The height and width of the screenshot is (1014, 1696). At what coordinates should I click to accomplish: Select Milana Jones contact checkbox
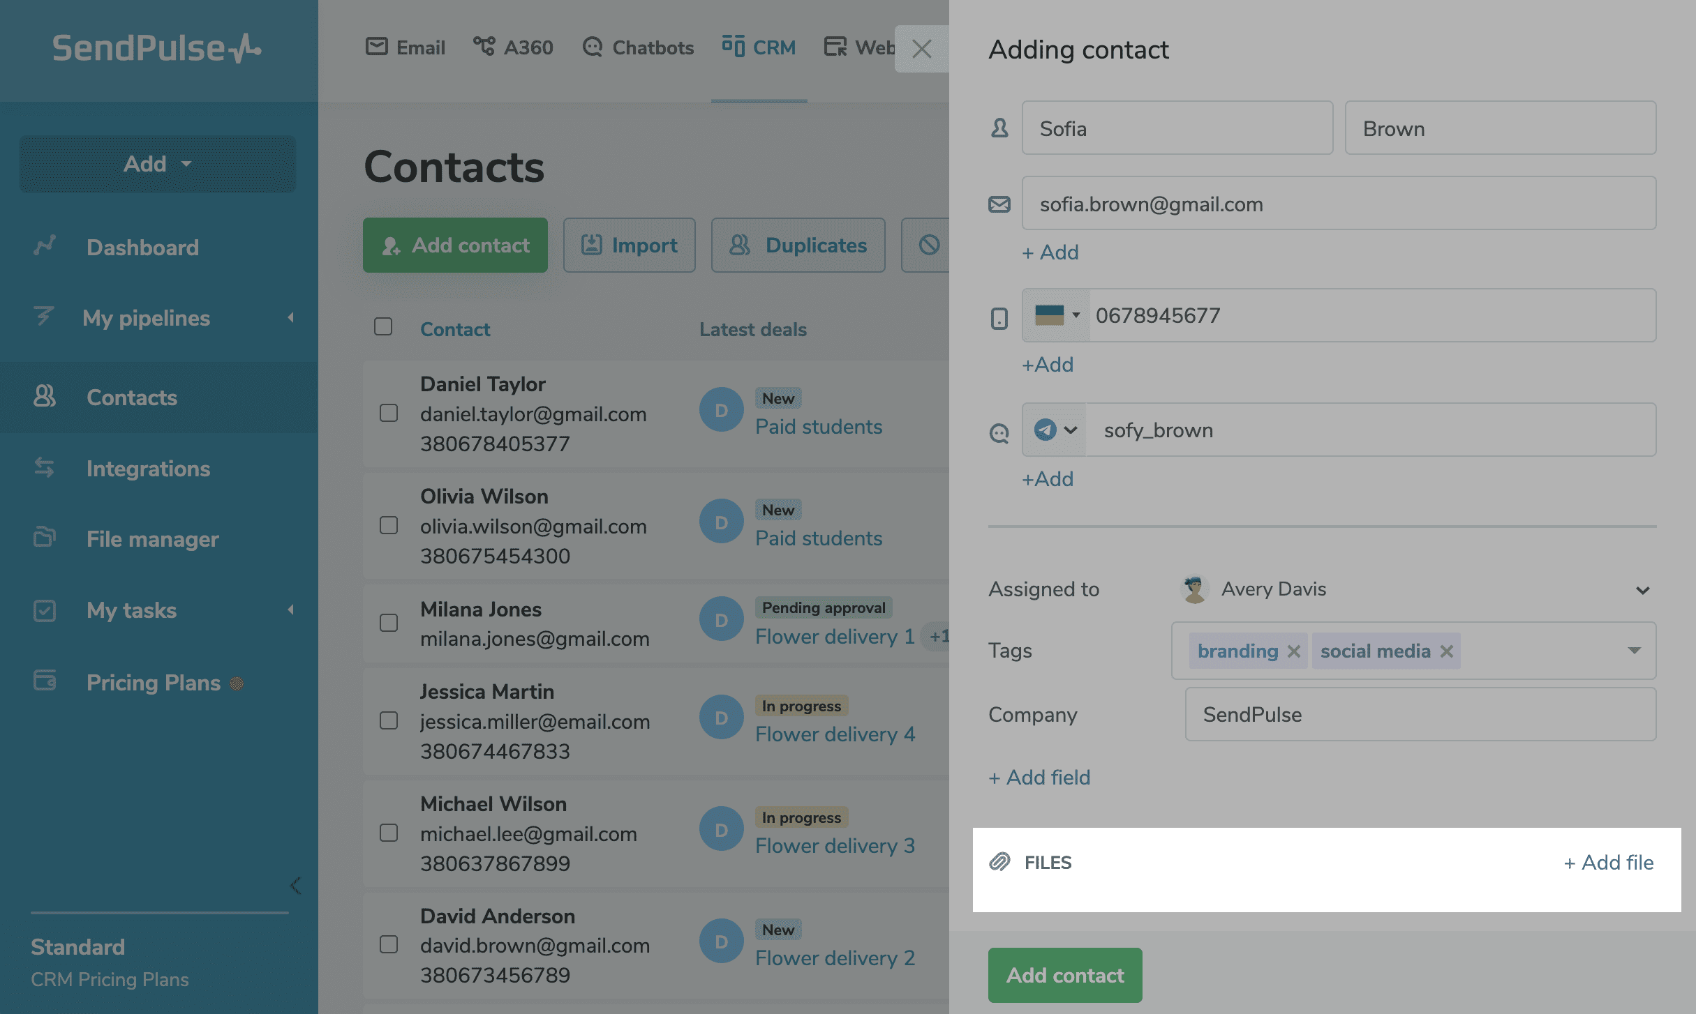pyautogui.click(x=389, y=623)
